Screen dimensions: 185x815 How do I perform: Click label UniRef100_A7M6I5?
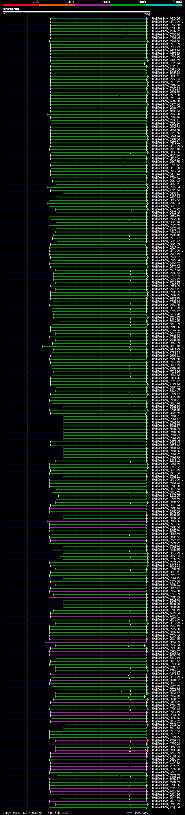pyautogui.click(x=166, y=410)
